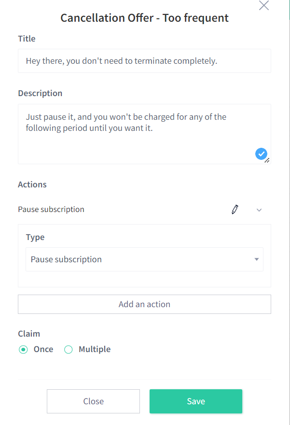Image resolution: width=290 pixels, height=425 pixels.
Task: Dismiss the dialog with the X icon
Action: [x=264, y=5]
